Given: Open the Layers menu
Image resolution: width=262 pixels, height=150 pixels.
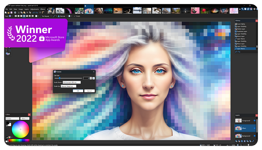Looking at the screenshot, I should tap(27, 9).
